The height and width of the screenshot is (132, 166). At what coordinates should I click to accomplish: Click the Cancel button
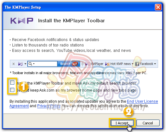(x=148, y=123)
